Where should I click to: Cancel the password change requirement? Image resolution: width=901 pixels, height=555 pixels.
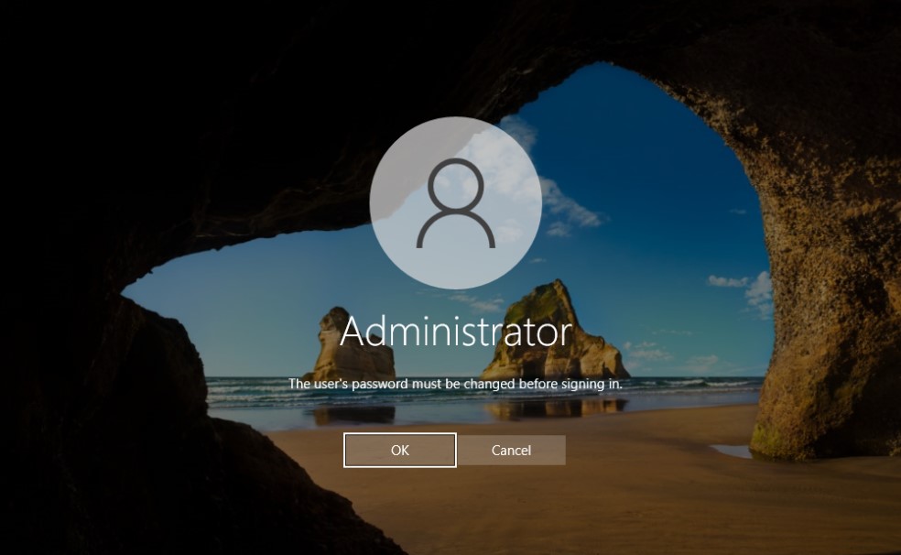pos(512,450)
